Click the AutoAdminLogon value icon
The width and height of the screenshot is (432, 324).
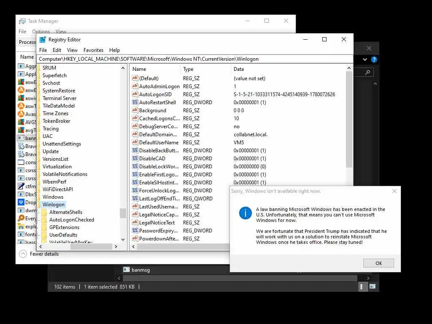[x=135, y=86]
